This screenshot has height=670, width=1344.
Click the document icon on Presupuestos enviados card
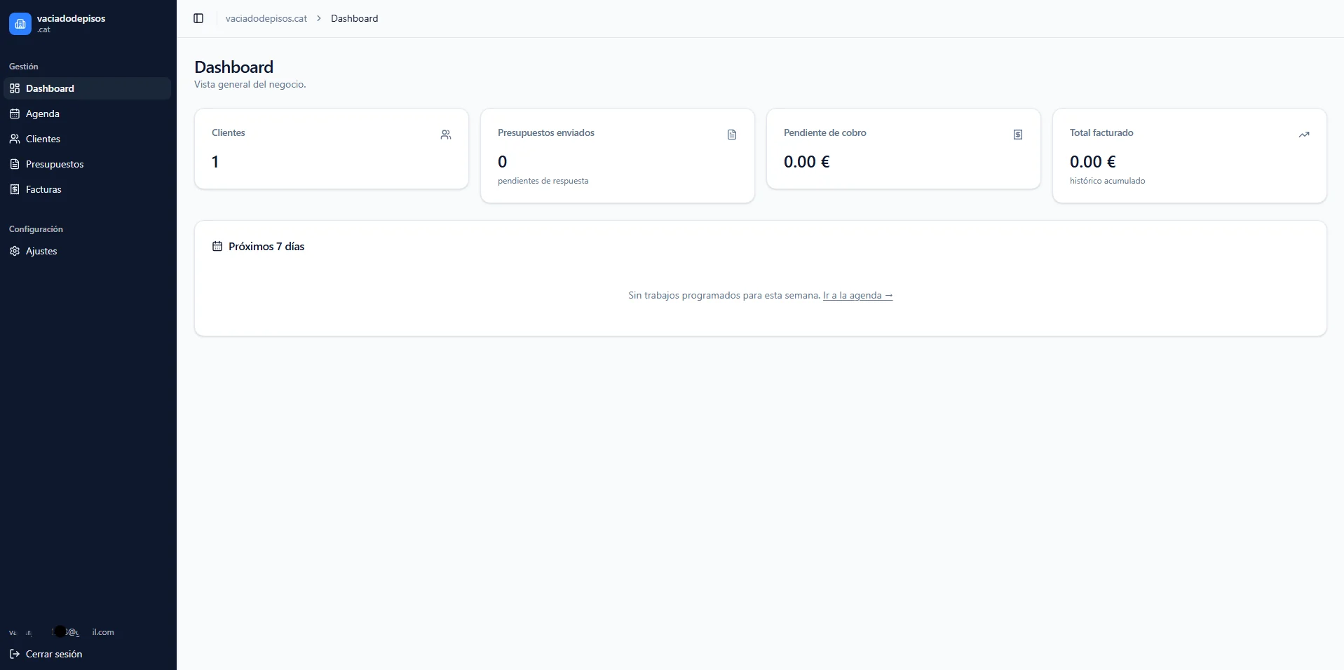pyautogui.click(x=732, y=135)
